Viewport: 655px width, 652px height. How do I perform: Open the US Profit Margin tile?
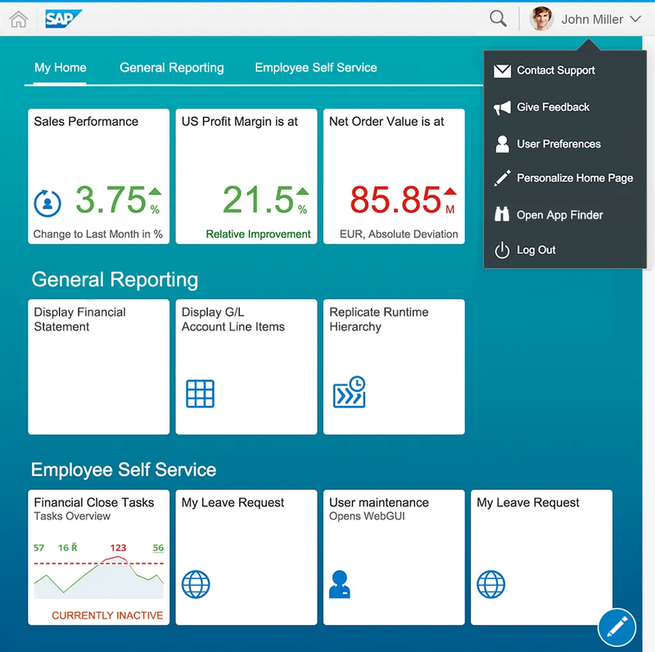[x=246, y=177]
